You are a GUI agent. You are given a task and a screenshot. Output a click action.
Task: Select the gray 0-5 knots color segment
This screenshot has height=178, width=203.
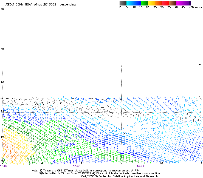[123, 3]
